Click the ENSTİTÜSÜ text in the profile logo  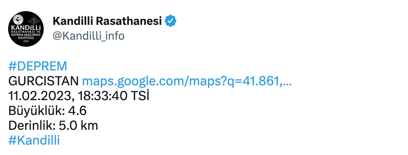pos(26,38)
